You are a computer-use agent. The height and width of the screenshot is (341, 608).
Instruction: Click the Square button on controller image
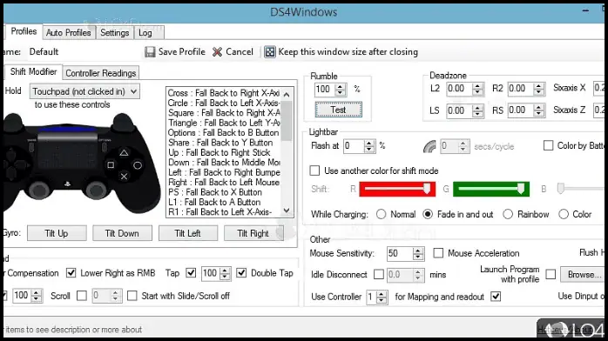[111, 165]
